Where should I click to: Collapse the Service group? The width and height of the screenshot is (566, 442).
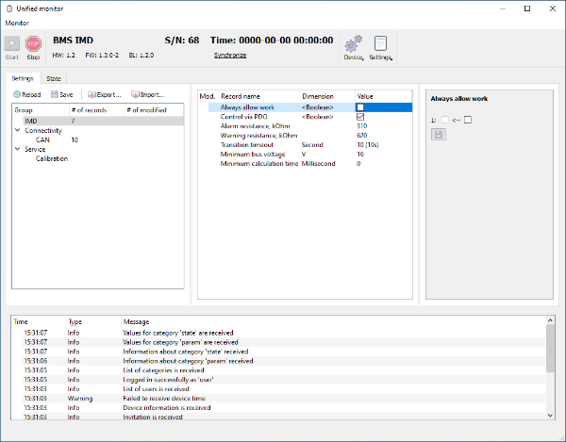click(17, 149)
